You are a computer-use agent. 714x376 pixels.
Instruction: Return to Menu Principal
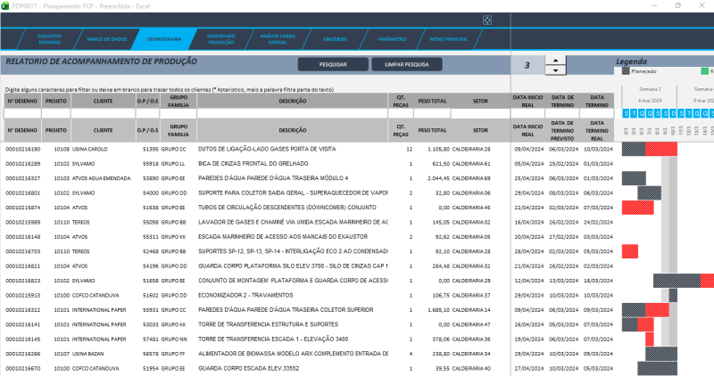click(448, 39)
